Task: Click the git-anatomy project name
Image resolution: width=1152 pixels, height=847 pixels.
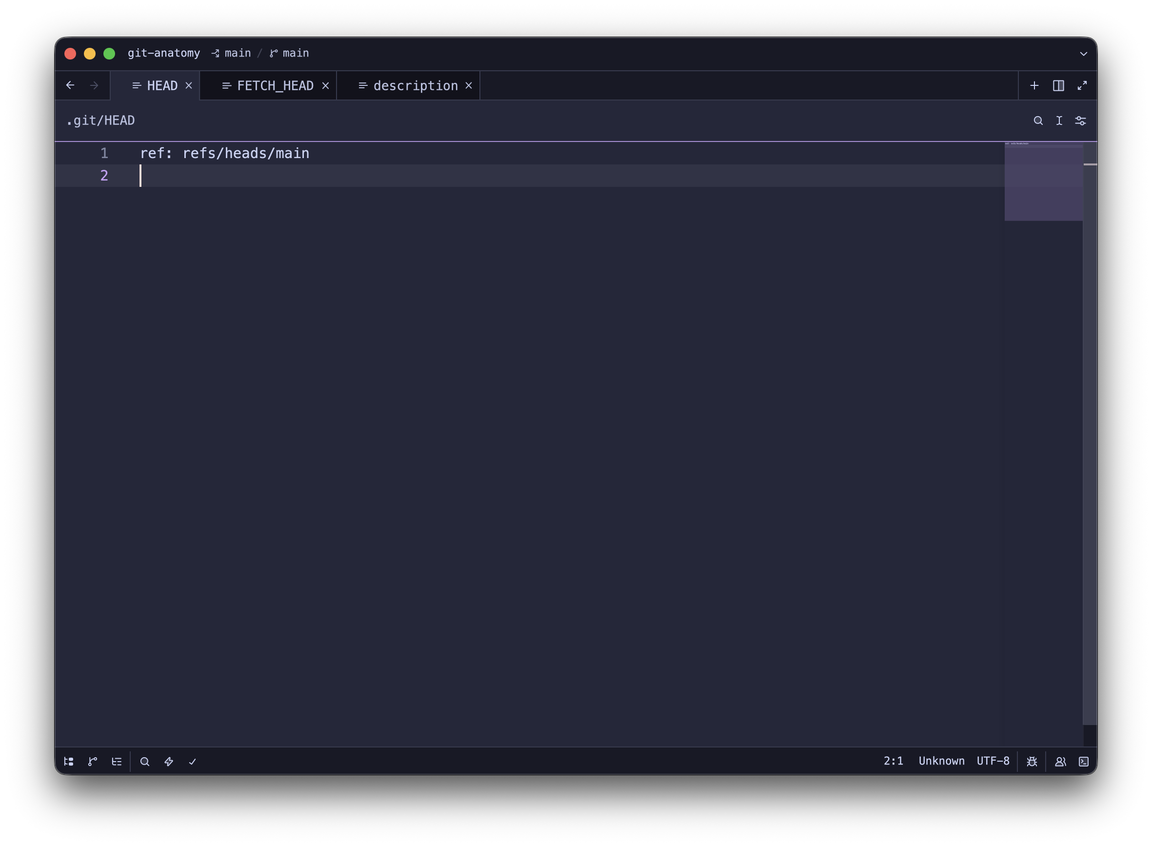Action: [x=163, y=53]
